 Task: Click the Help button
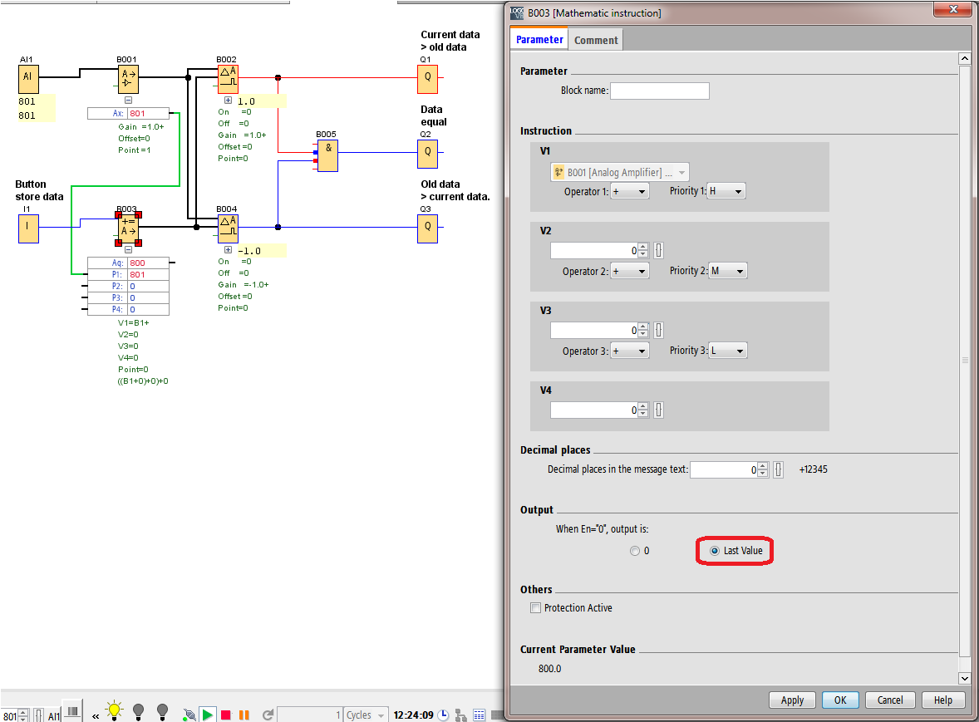tap(942, 700)
